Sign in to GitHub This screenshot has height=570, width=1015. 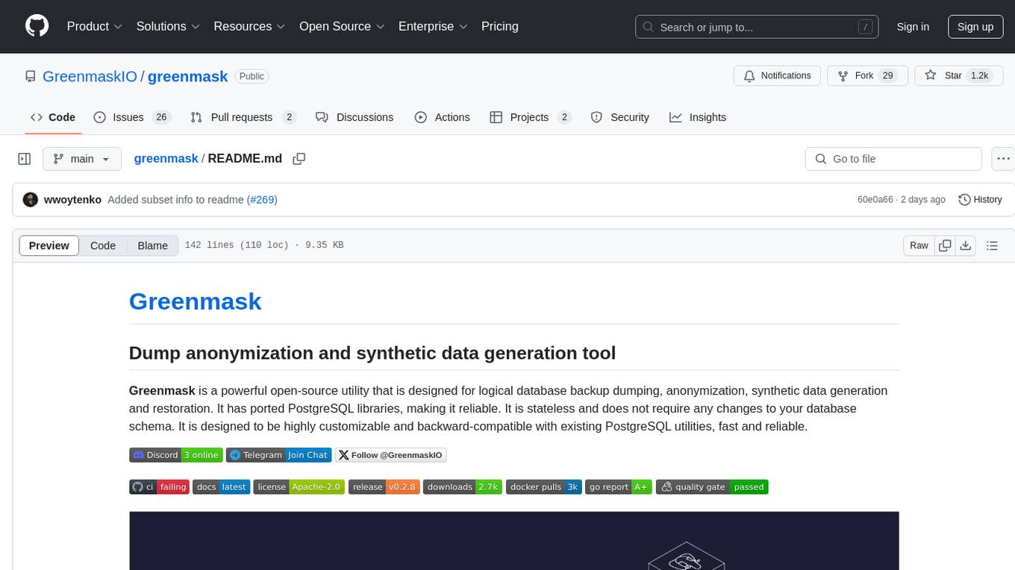[x=913, y=27]
